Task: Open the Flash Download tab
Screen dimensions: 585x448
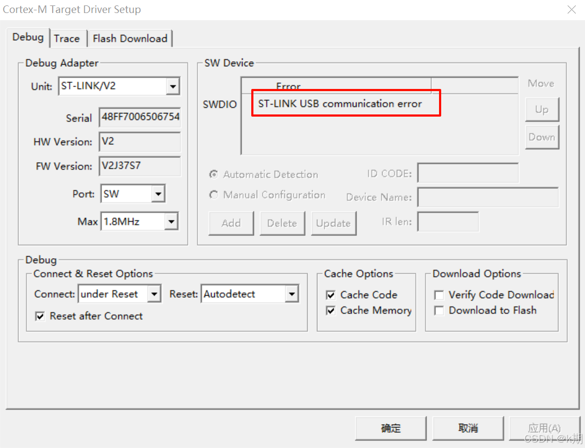Action: click(130, 39)
